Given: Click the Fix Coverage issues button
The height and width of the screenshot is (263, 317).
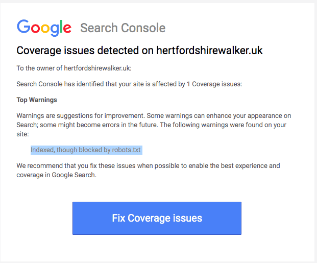Looking at the screenshot, I should pos(157,218).
